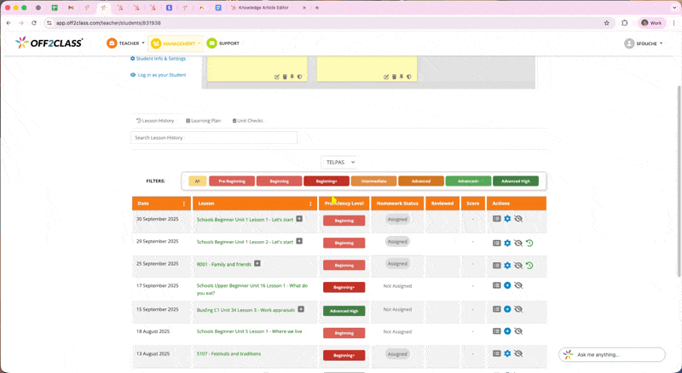The image size is (682, 373).
Task: Assign homework plus icon for 17 September lesson
Action: point(507,286)
